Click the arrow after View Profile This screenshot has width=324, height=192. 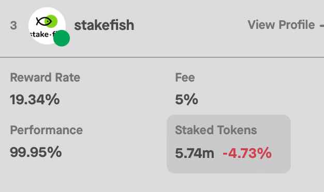[321, 25]
